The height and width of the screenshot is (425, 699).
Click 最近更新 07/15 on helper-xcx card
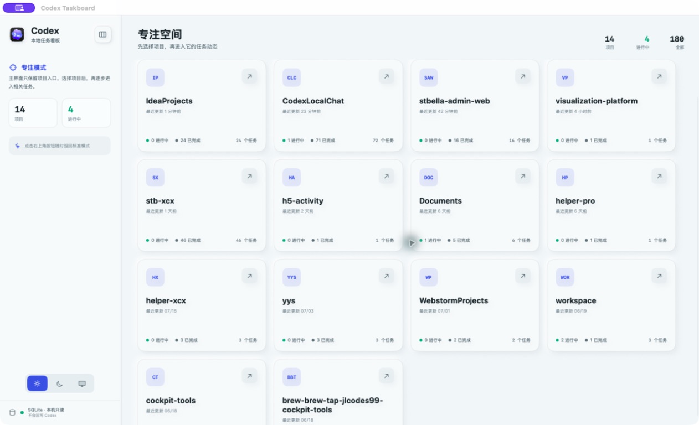(x=161, y=311)
